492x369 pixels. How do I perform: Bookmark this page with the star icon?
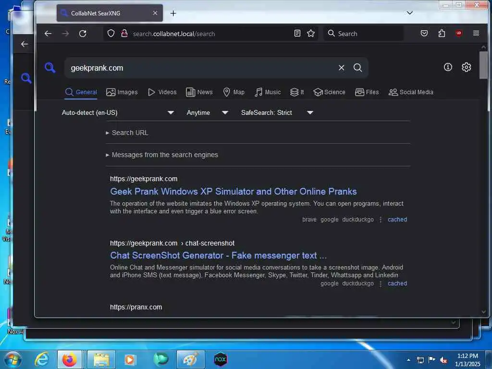tap(311, 33)
